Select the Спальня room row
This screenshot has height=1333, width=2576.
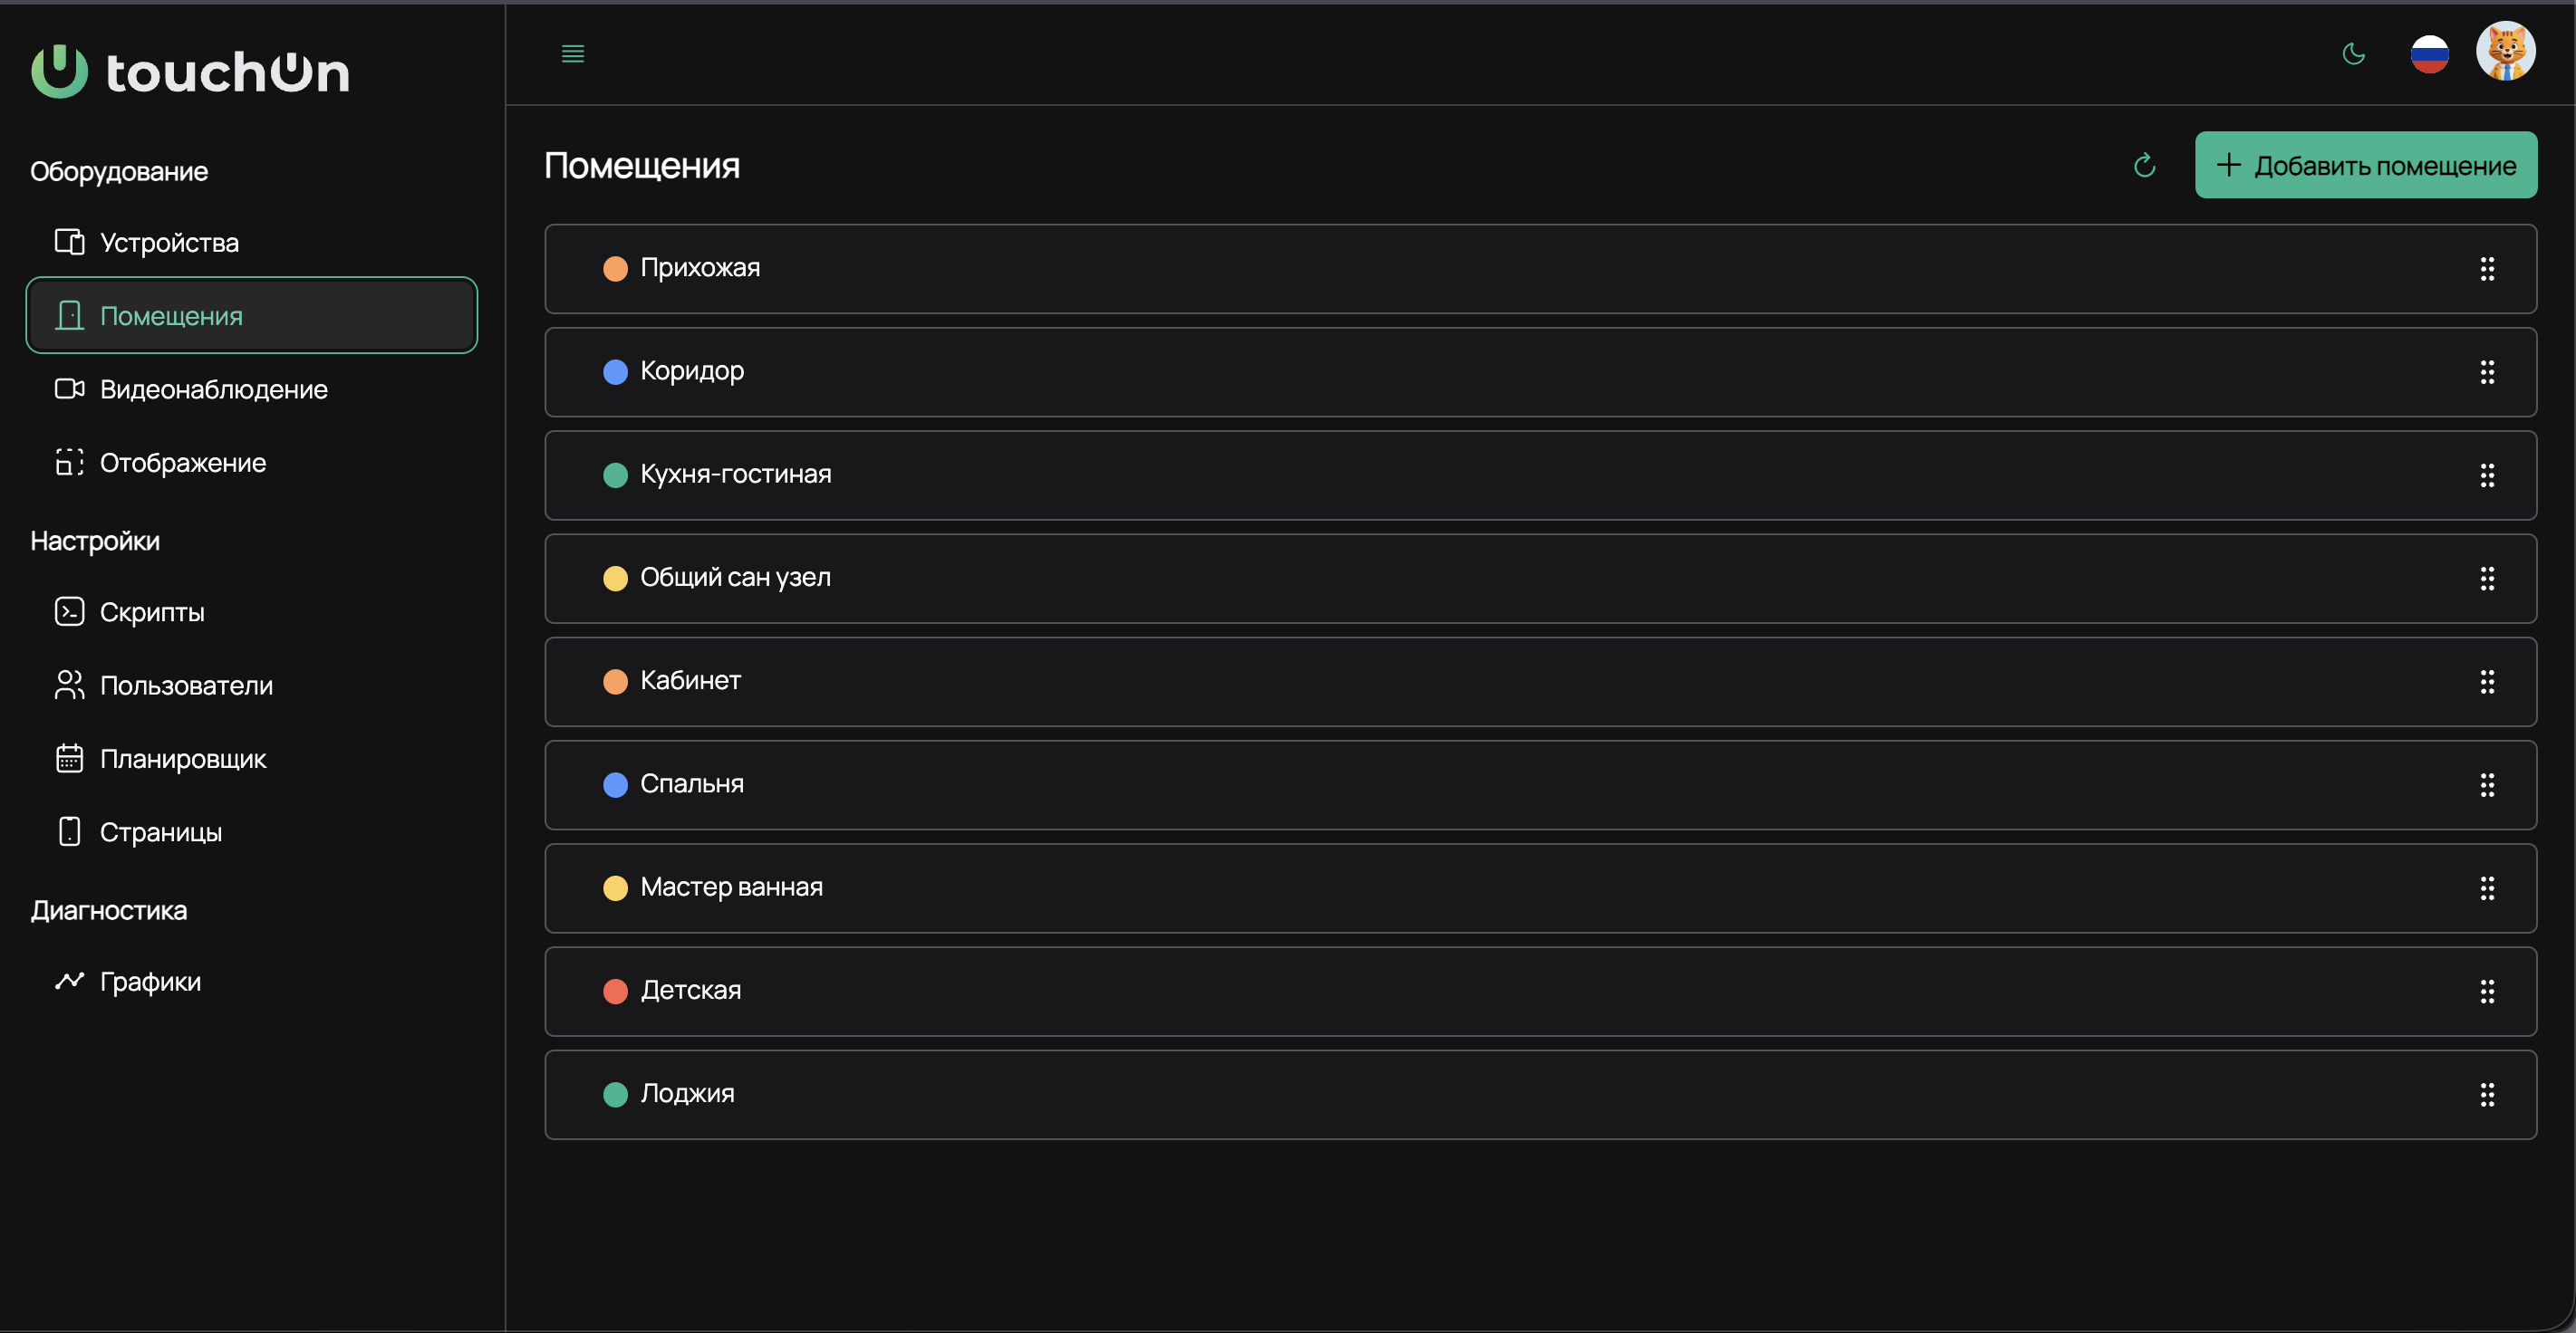click(1540, 784)
